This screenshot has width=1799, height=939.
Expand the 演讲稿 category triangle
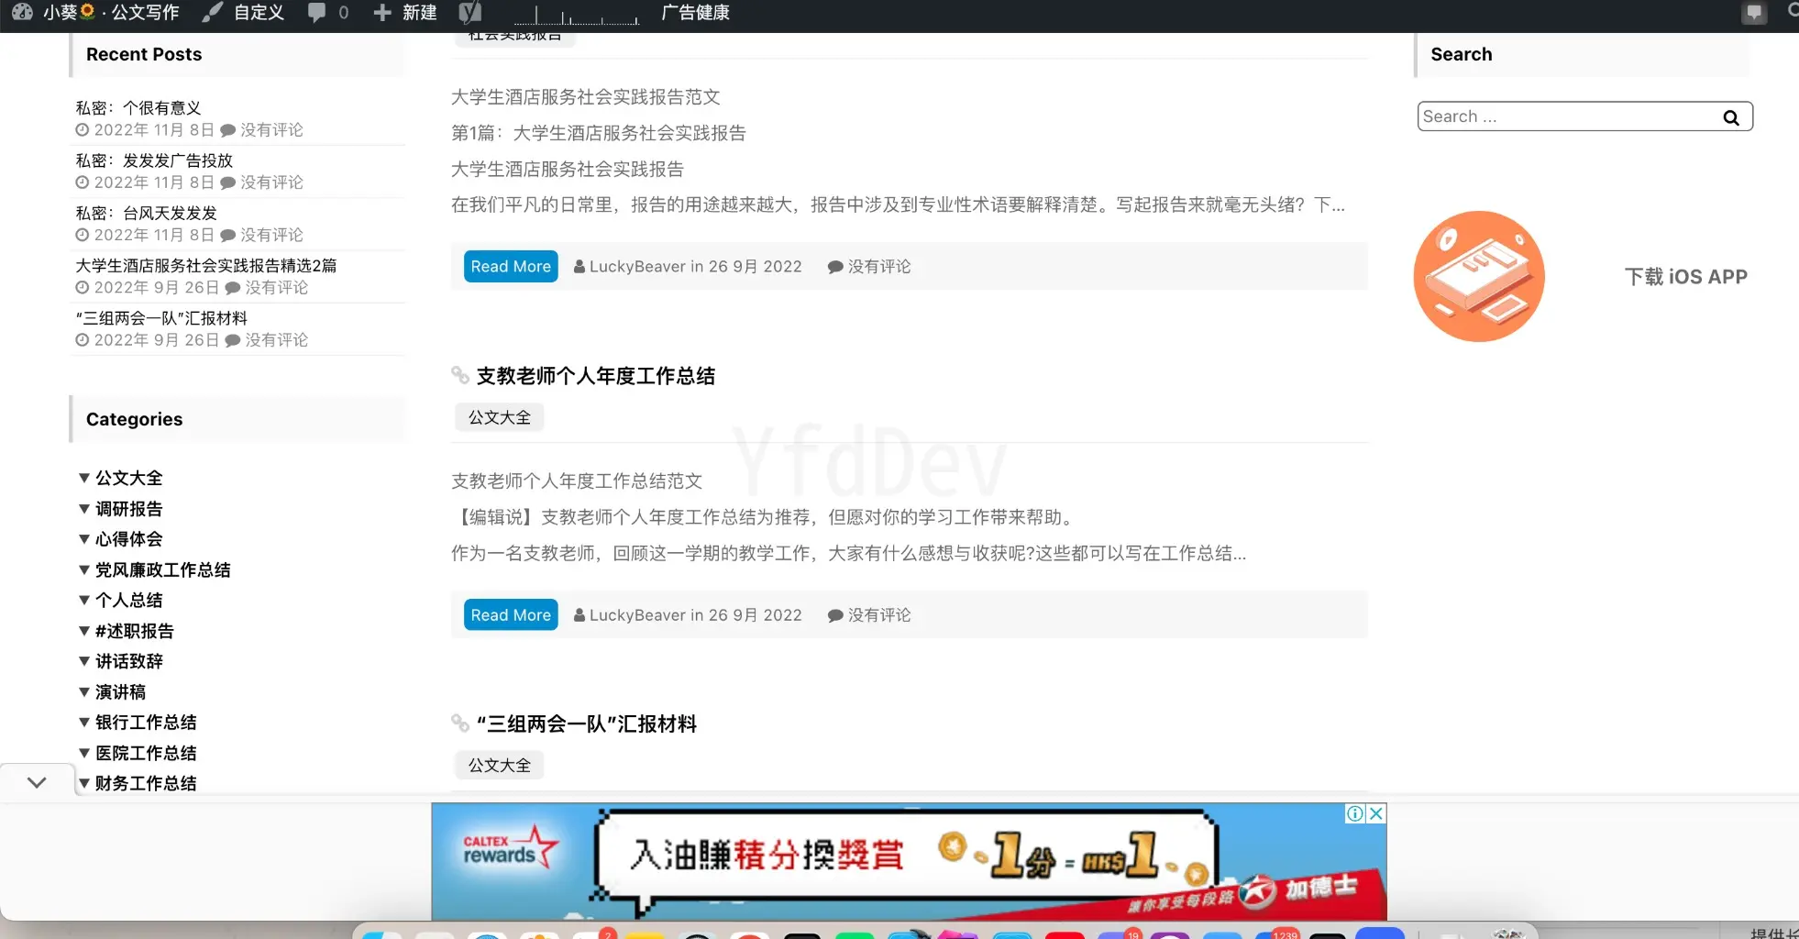[84, 692]
